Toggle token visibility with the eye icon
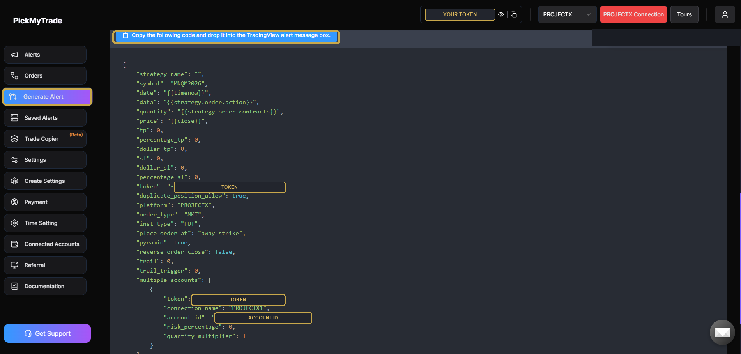Image resolution: width=741 pixels, height=354 pixels. tap(501, 14)
